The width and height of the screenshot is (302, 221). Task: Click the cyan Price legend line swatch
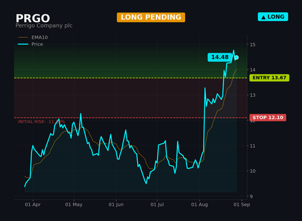(x=23, y=44)
